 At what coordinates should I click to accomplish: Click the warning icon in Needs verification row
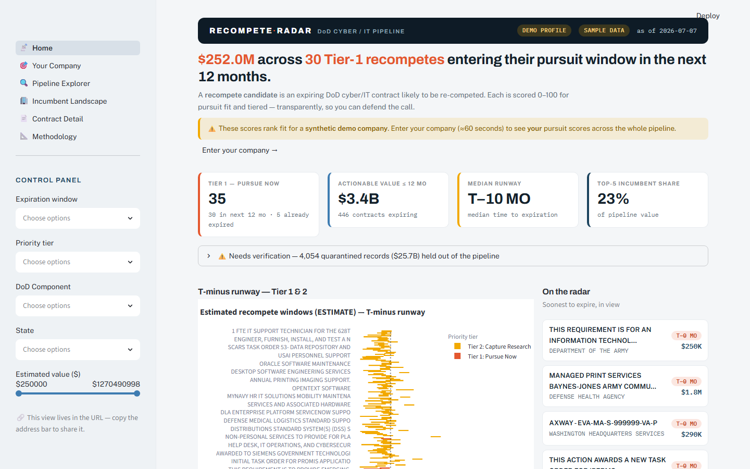[222, 256]
